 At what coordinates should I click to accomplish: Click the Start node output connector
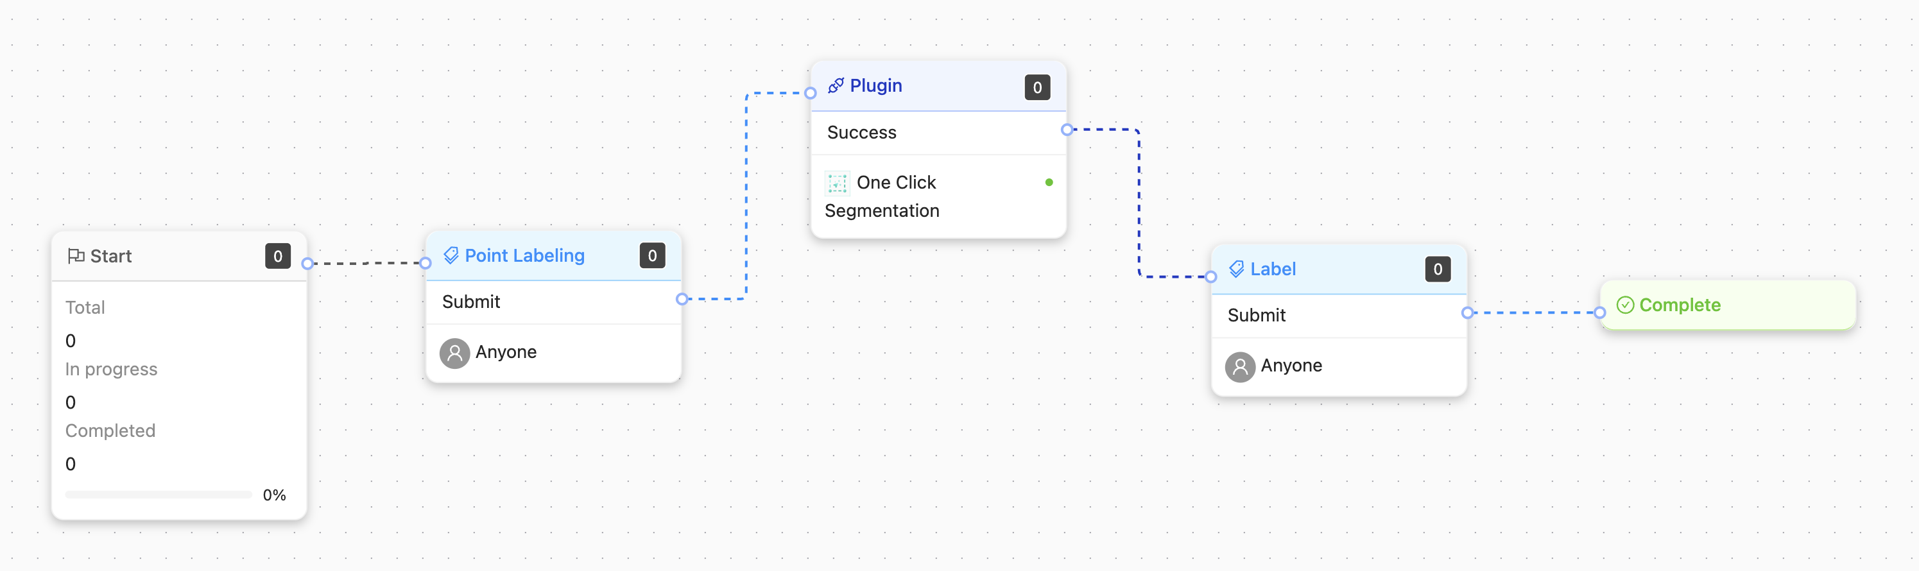307,264
